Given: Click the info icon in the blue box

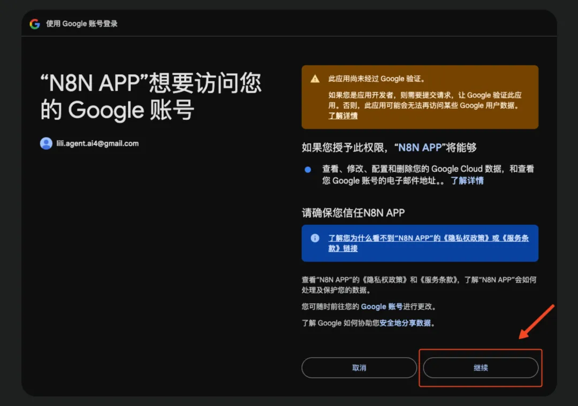Looking at the screenshot, I should tap(315, 238).
